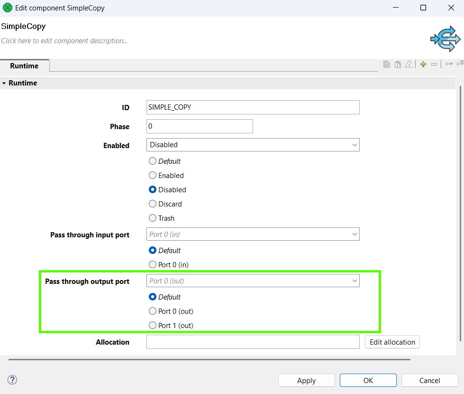Click the copy attribute toolbar icon
The width and height of the screenshot is (464, 394).
coord(387,64)
